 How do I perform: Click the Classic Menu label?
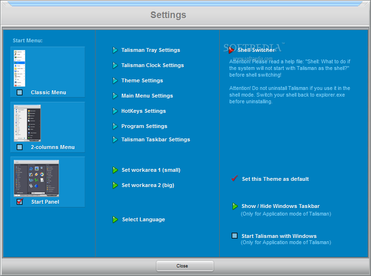coord(49,92)
